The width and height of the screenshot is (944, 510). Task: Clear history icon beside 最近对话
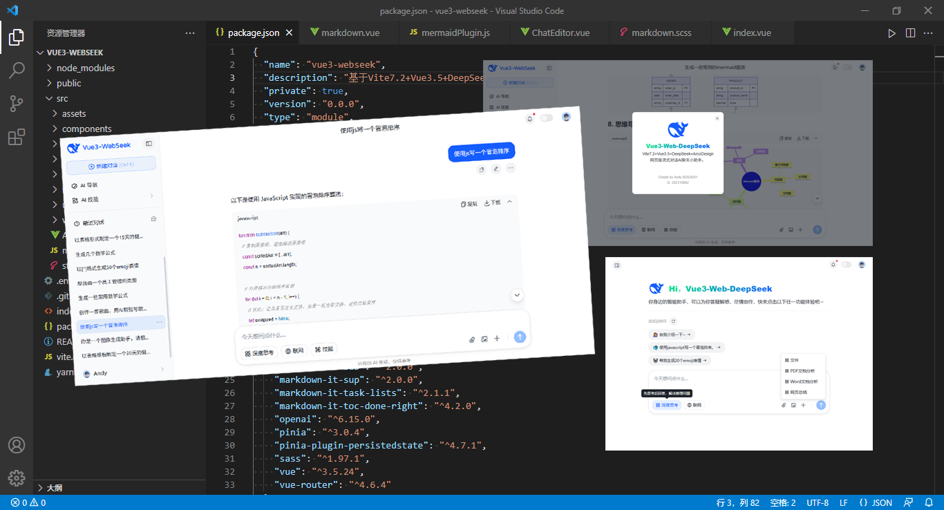point(153,219)
